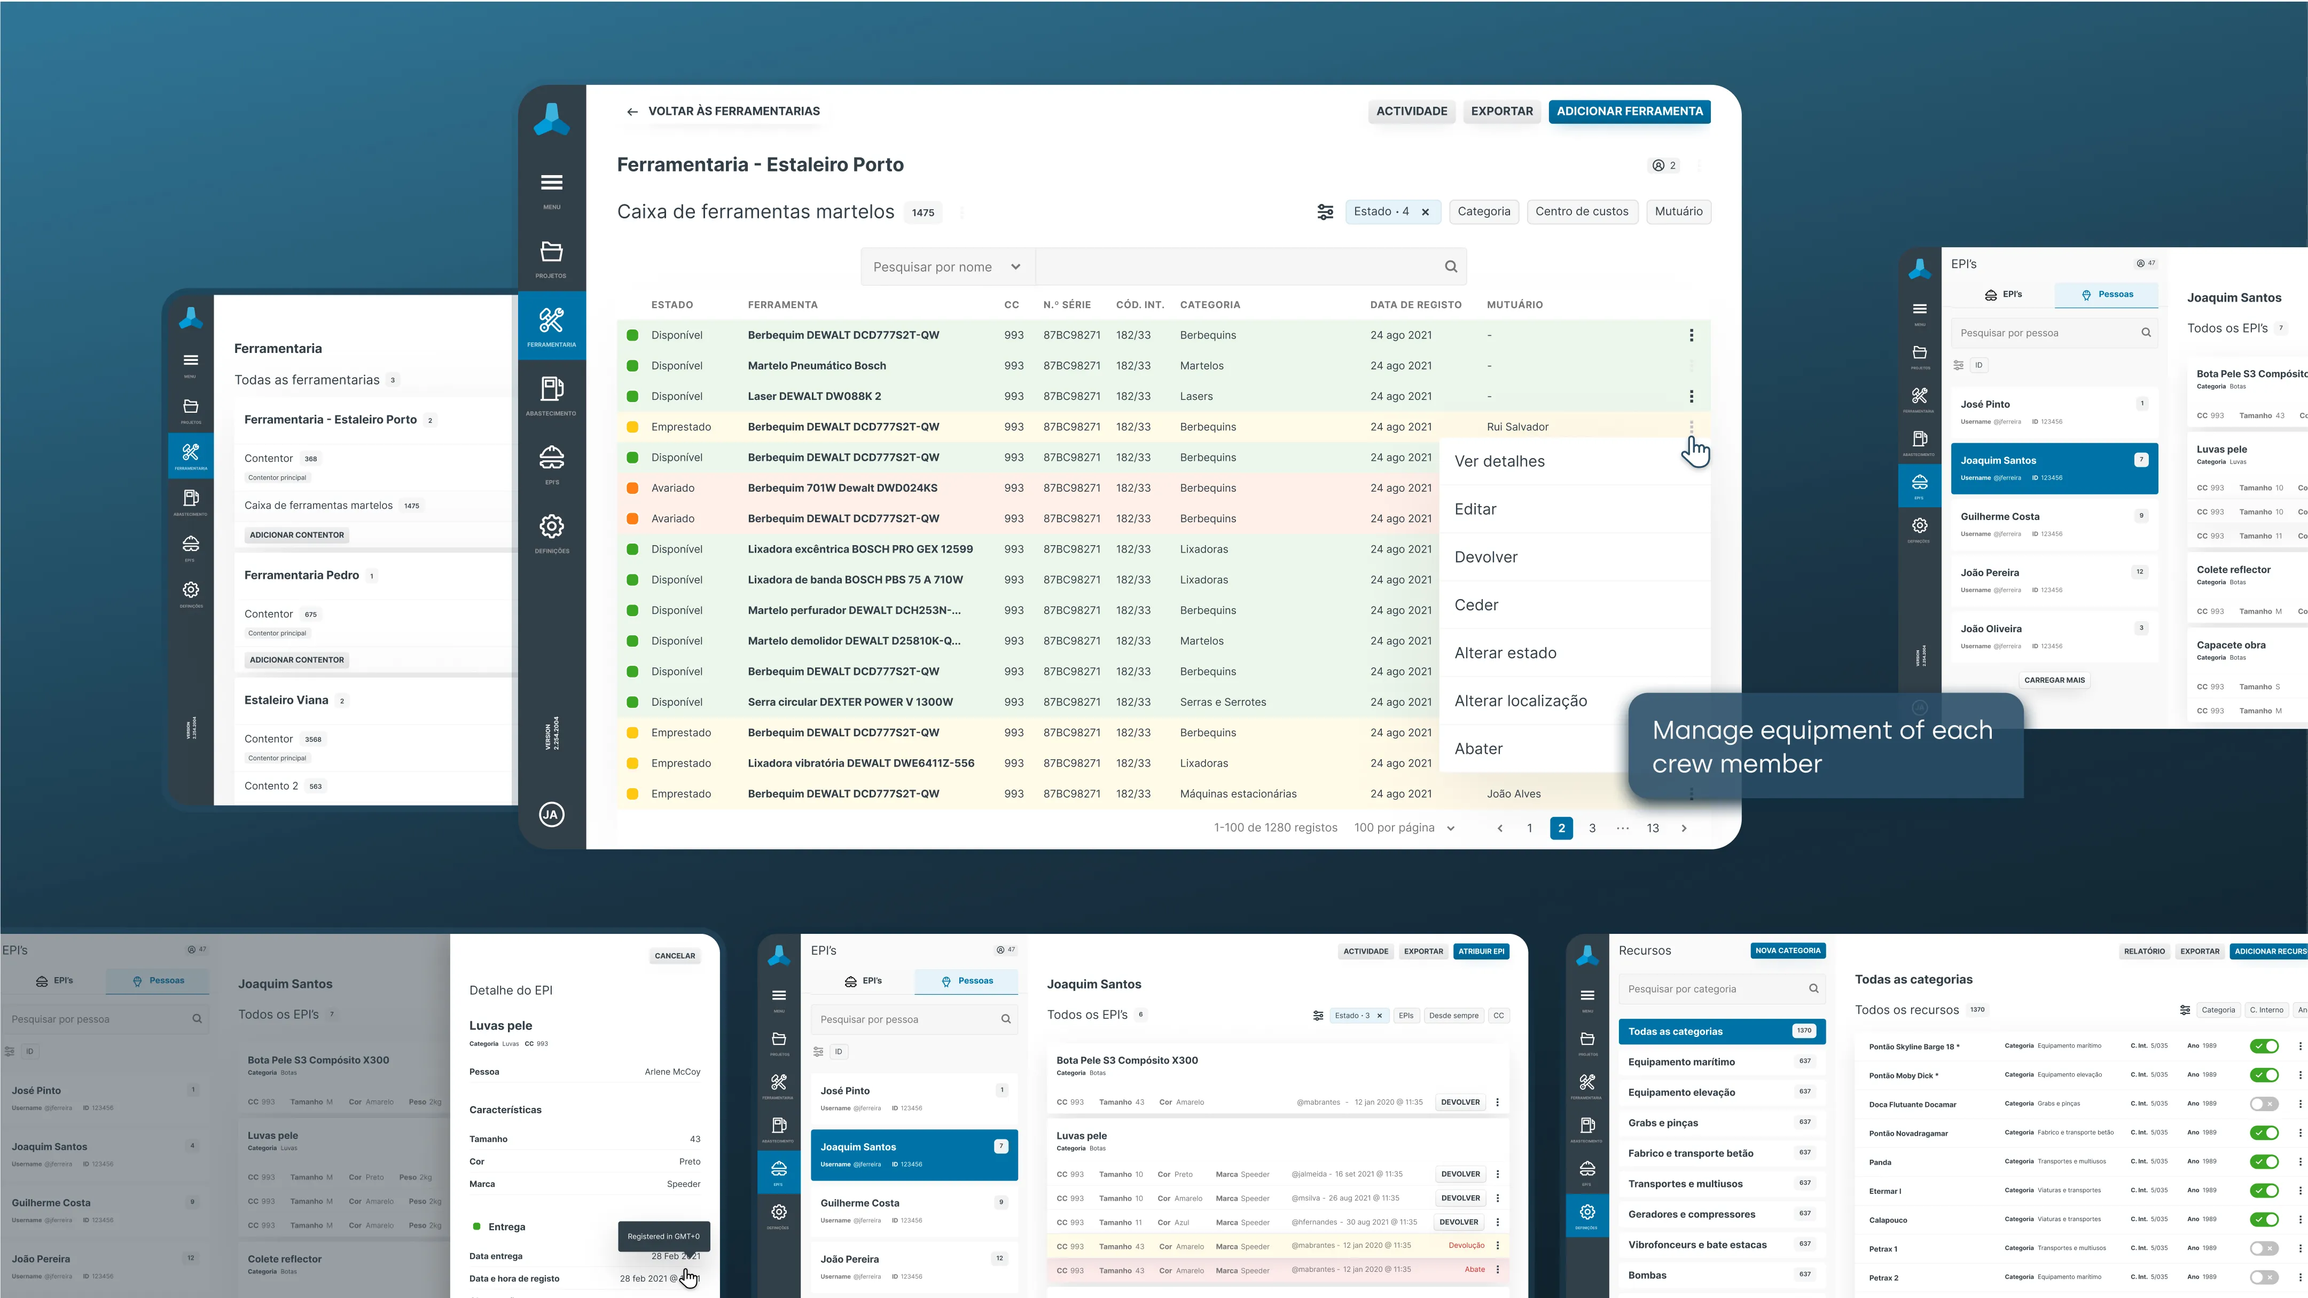The height and width of the screenshot is (1298, 2308).
Task: Toggle the switch for Pontão Skyline Barge 18
Action: pos(2264,1047)
